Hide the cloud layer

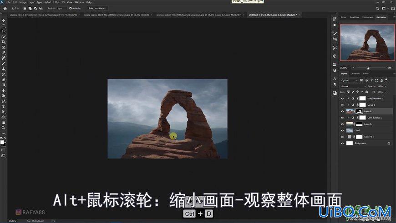pyautogui.click(x=342, y=130)
